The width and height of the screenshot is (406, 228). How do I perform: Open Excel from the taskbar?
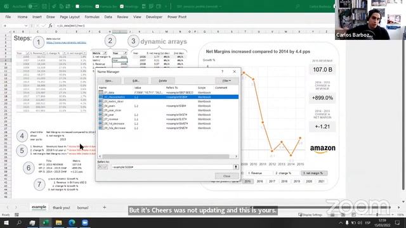click(x=46, y=222)
